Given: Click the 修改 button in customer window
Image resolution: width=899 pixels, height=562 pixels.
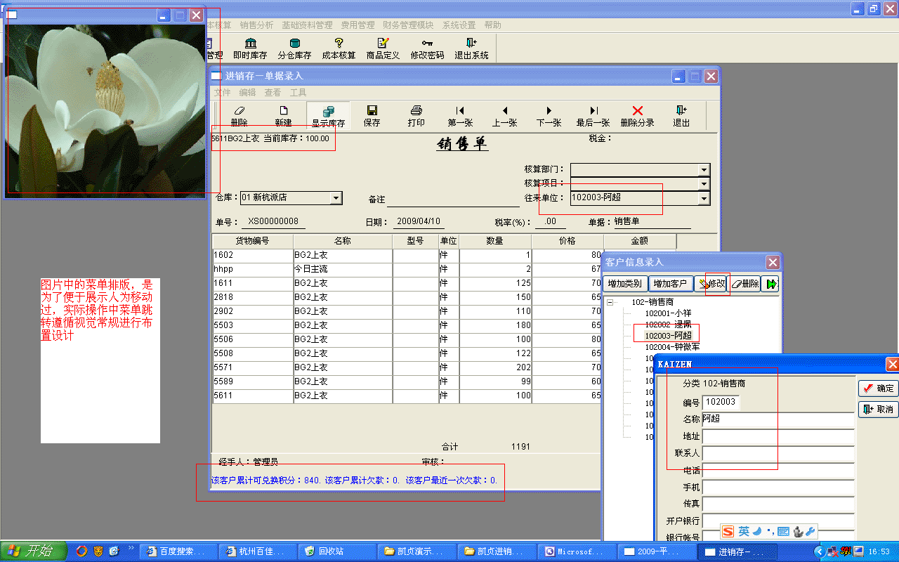Looking at the screenshot, I should [x=711, y=284].
